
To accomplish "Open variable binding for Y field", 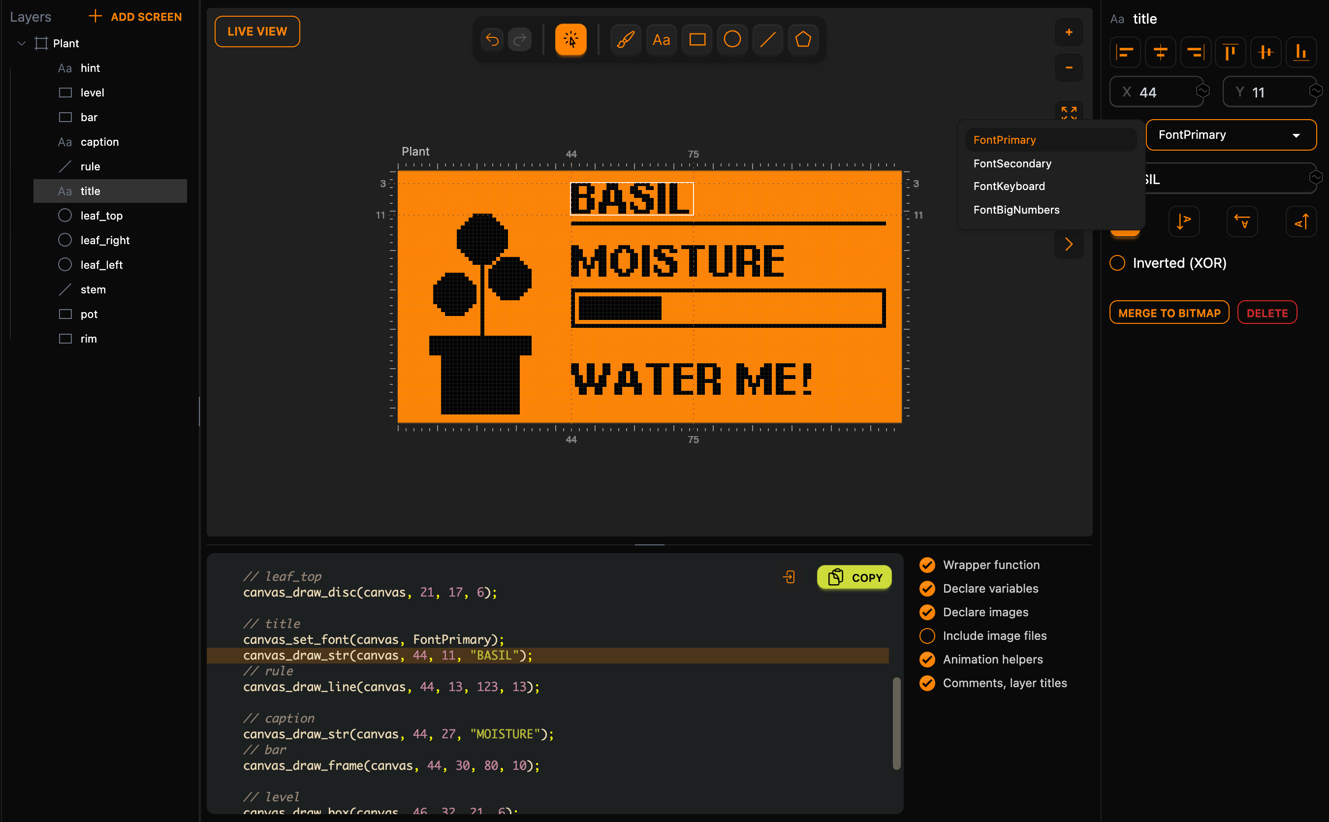I will [1315, 91].
